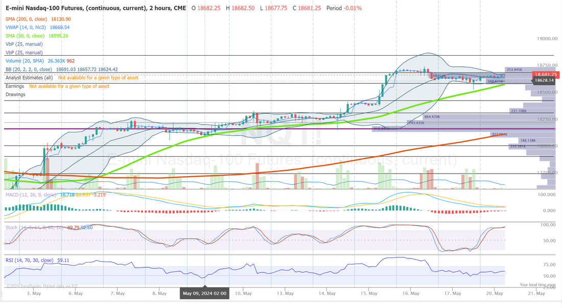Click the SMA 200 value 18130.90

coord(61,19)
